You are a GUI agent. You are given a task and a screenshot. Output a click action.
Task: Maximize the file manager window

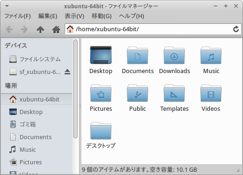pos(226,6)
